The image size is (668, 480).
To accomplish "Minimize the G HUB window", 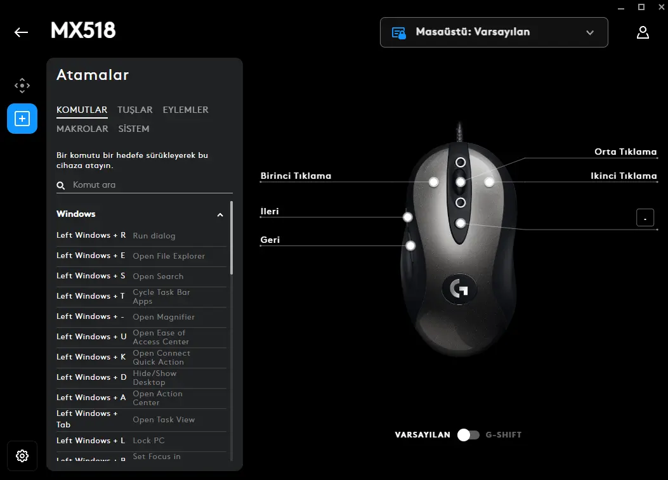I will (621, 8).
